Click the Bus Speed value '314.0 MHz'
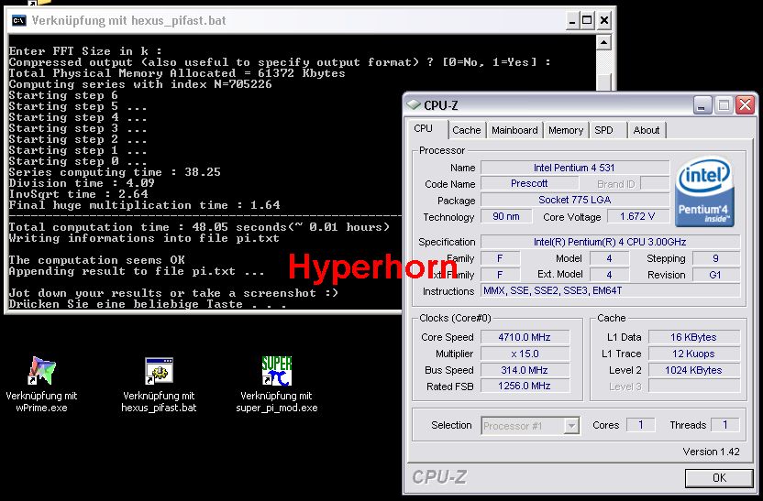The width and height of the screenshot is (763, 501). coord(525,370)
